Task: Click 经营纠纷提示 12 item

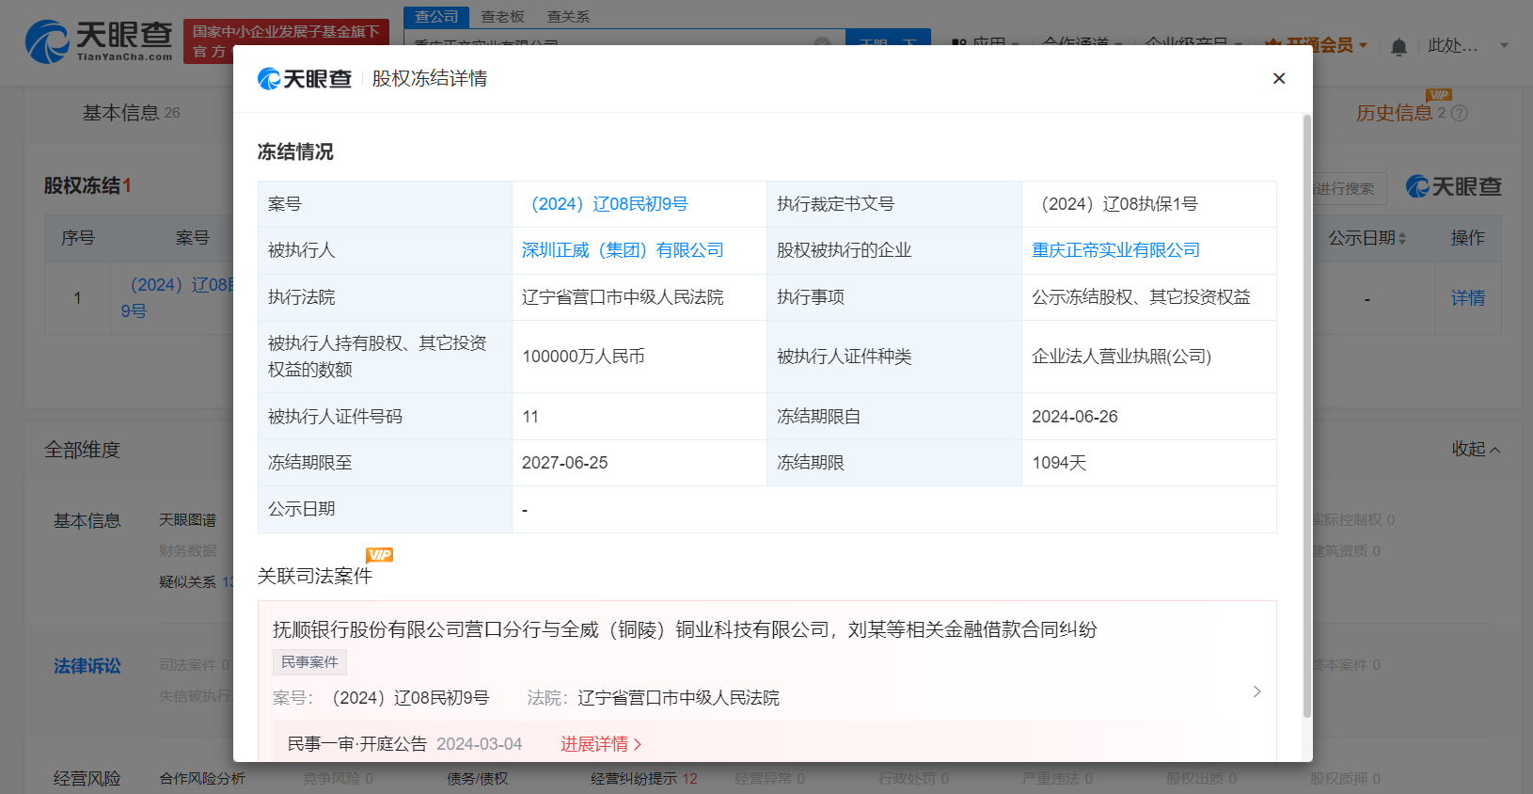Action: (644, 779)
